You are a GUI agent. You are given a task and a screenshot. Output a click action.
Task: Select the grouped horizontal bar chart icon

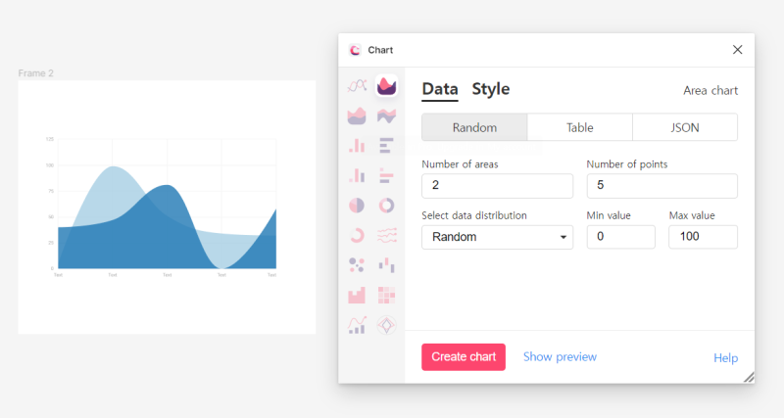pyautogui.click(x=386, y=176)
